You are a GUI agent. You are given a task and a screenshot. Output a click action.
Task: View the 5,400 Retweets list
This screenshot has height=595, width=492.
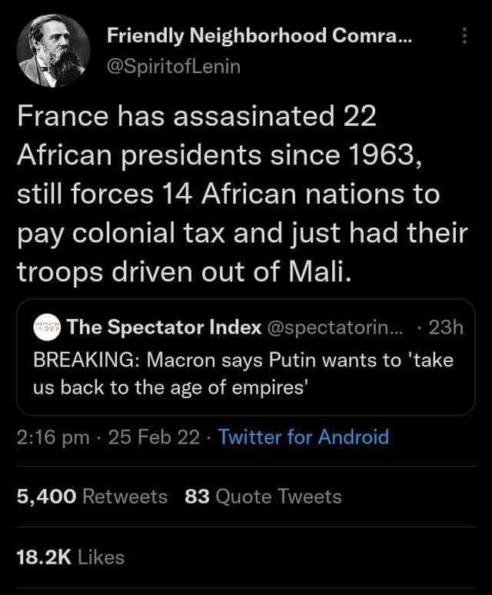92,497
